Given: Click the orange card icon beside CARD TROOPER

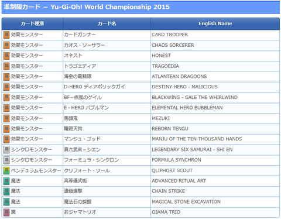Looking at the screenshot, I should [6, 35].
